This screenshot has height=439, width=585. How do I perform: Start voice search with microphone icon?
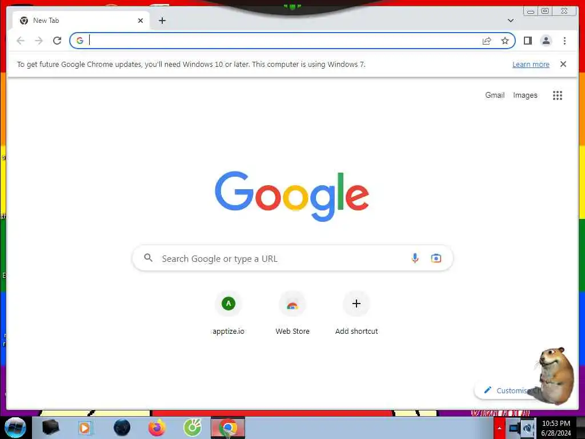[x=415, y=258]
